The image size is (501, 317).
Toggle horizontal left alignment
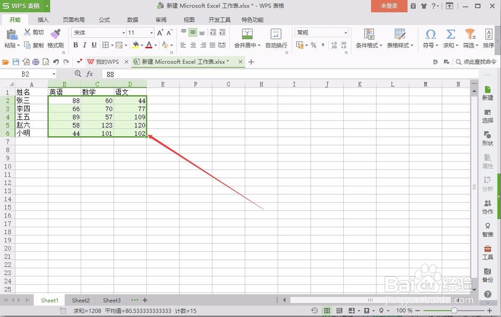tap(183, 46)
